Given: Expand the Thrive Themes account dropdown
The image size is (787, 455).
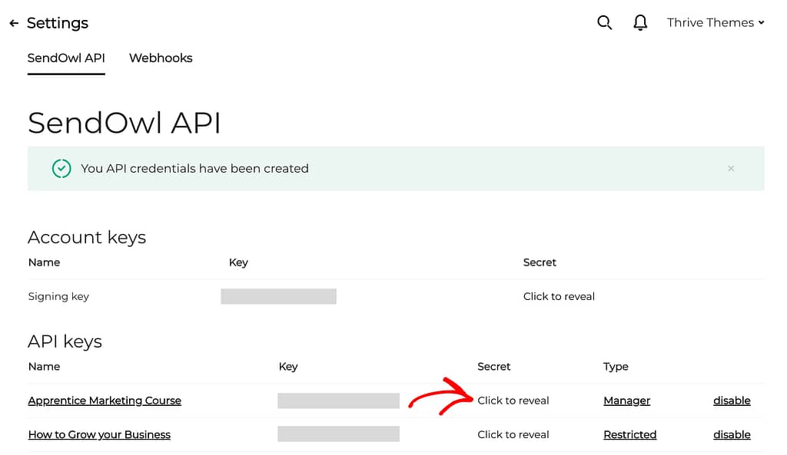Looking at the screenshot, I should [716, 22].
